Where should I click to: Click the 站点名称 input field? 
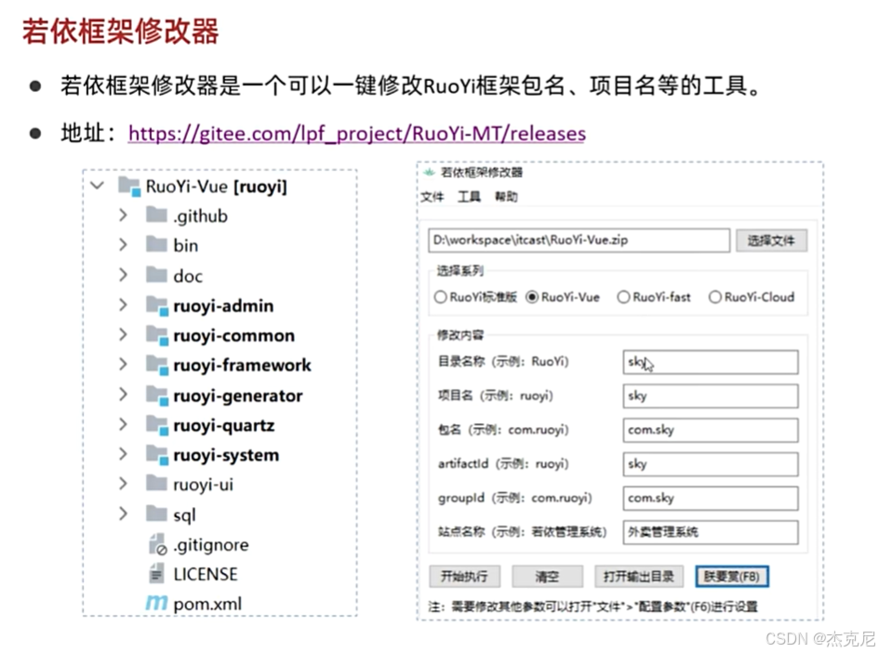(x=711, y=532)
